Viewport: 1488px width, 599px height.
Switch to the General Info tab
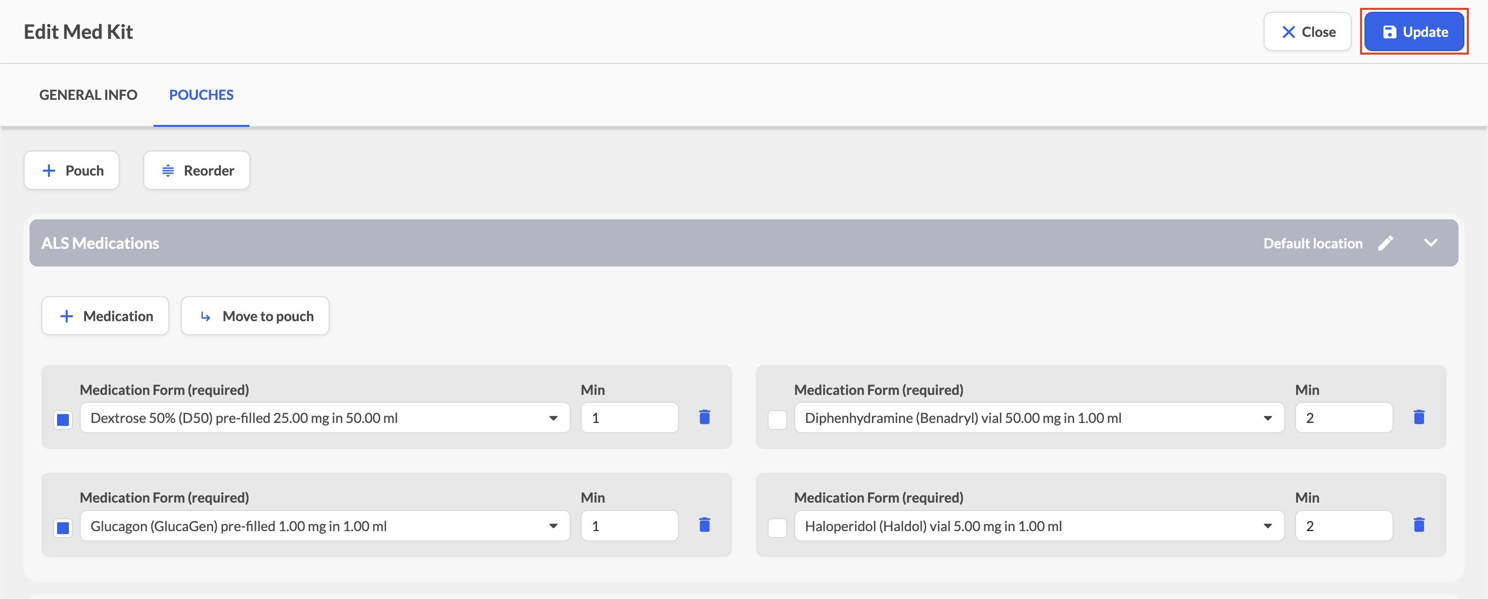coord(89,94)
